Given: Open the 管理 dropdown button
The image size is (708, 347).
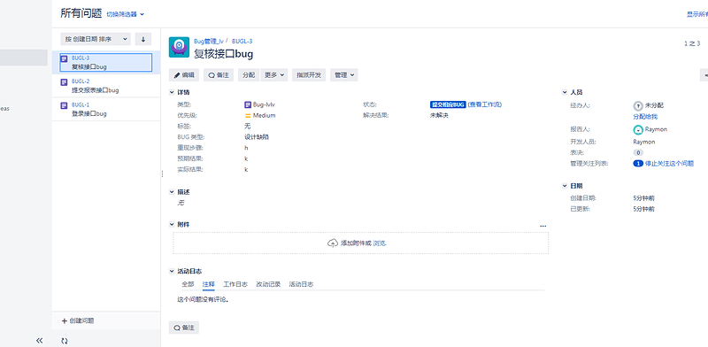Looking at the screenshot, I should click(x=344, y=75).
